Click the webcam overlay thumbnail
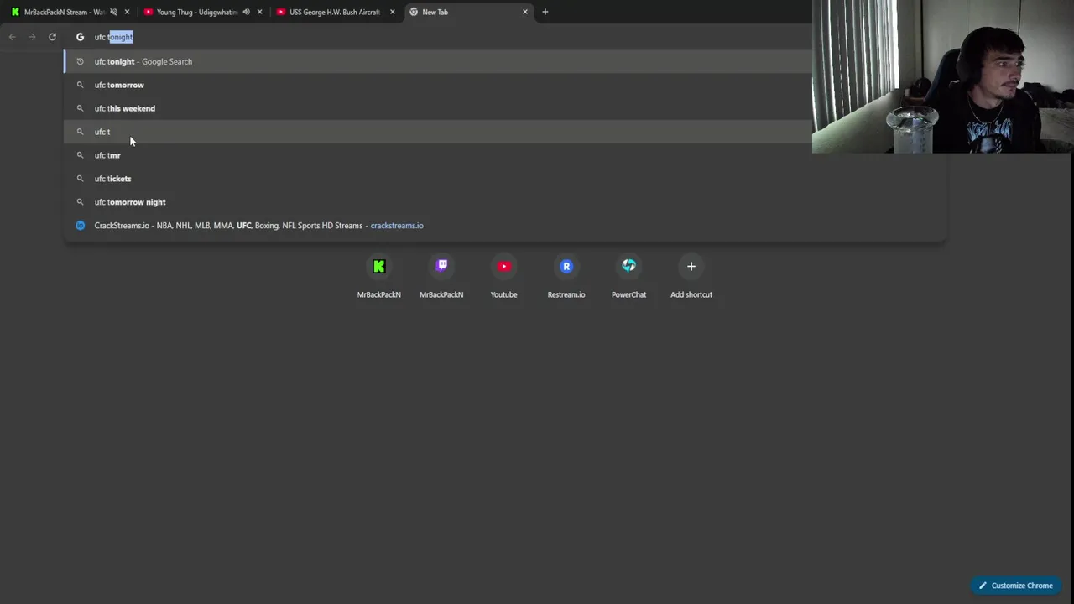Image resolution: width=1074 pixels, height=604 pixels. [943, 76]
